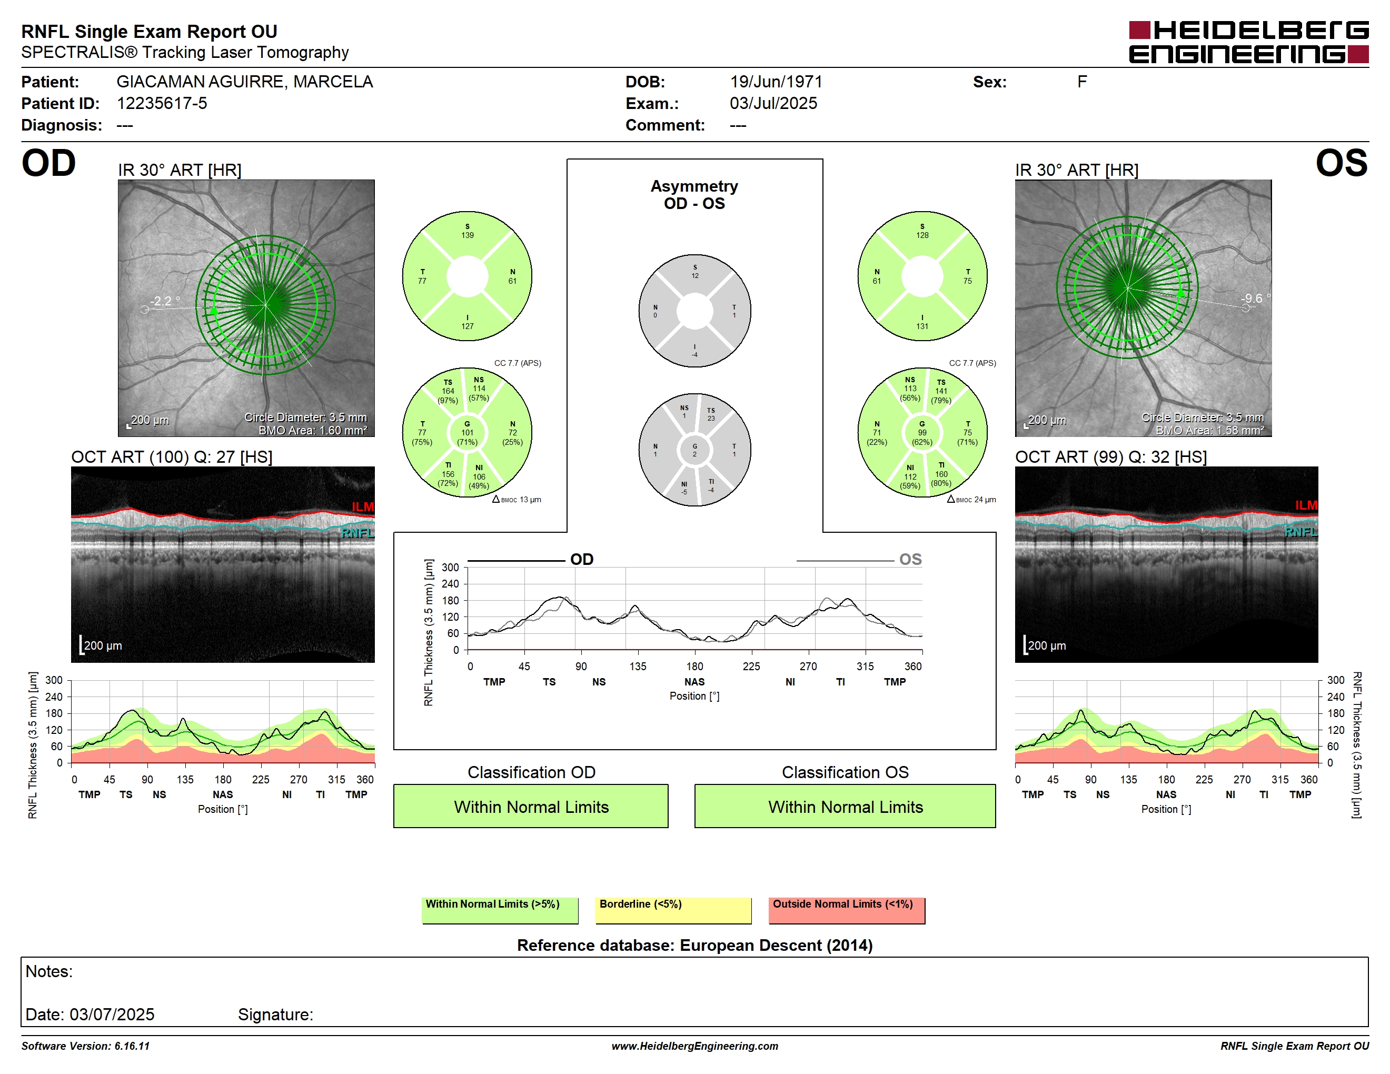Click the ΔBMOC 24 µm value under OS chart
The image size is (1390, 1074).
point(971,500)
